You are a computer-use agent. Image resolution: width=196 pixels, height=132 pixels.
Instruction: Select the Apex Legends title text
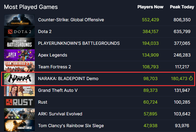click(x=53, y=55)
